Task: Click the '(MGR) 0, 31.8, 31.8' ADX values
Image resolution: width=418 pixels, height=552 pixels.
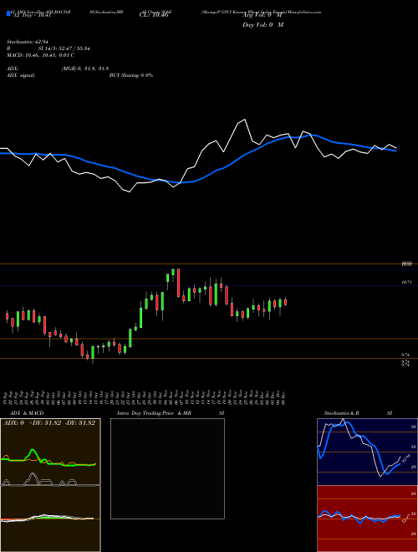Action: 84,69
